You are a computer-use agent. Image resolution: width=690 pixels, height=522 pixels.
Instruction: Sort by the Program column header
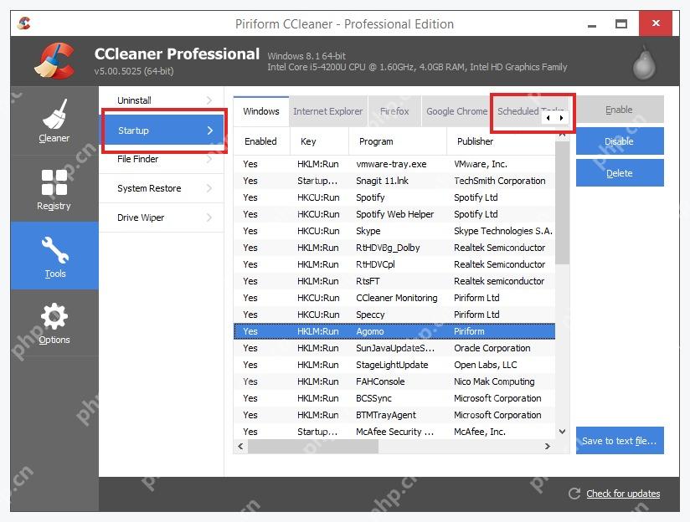pyautogui.click(x=398, y=141)
